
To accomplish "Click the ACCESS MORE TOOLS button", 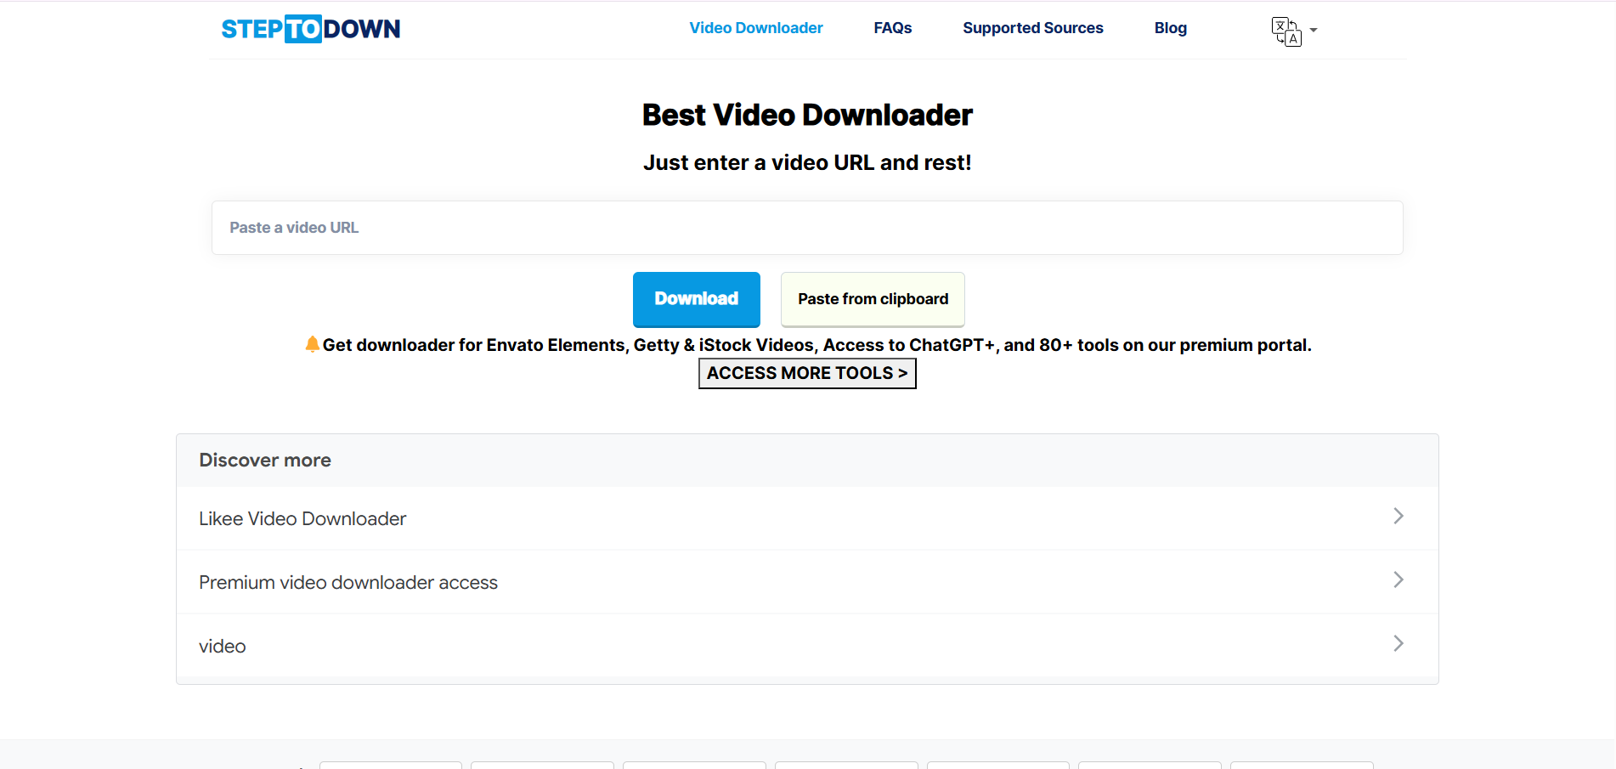I will (806, 373).
